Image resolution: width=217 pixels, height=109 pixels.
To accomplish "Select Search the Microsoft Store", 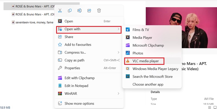I will click(x=152, y=77).
